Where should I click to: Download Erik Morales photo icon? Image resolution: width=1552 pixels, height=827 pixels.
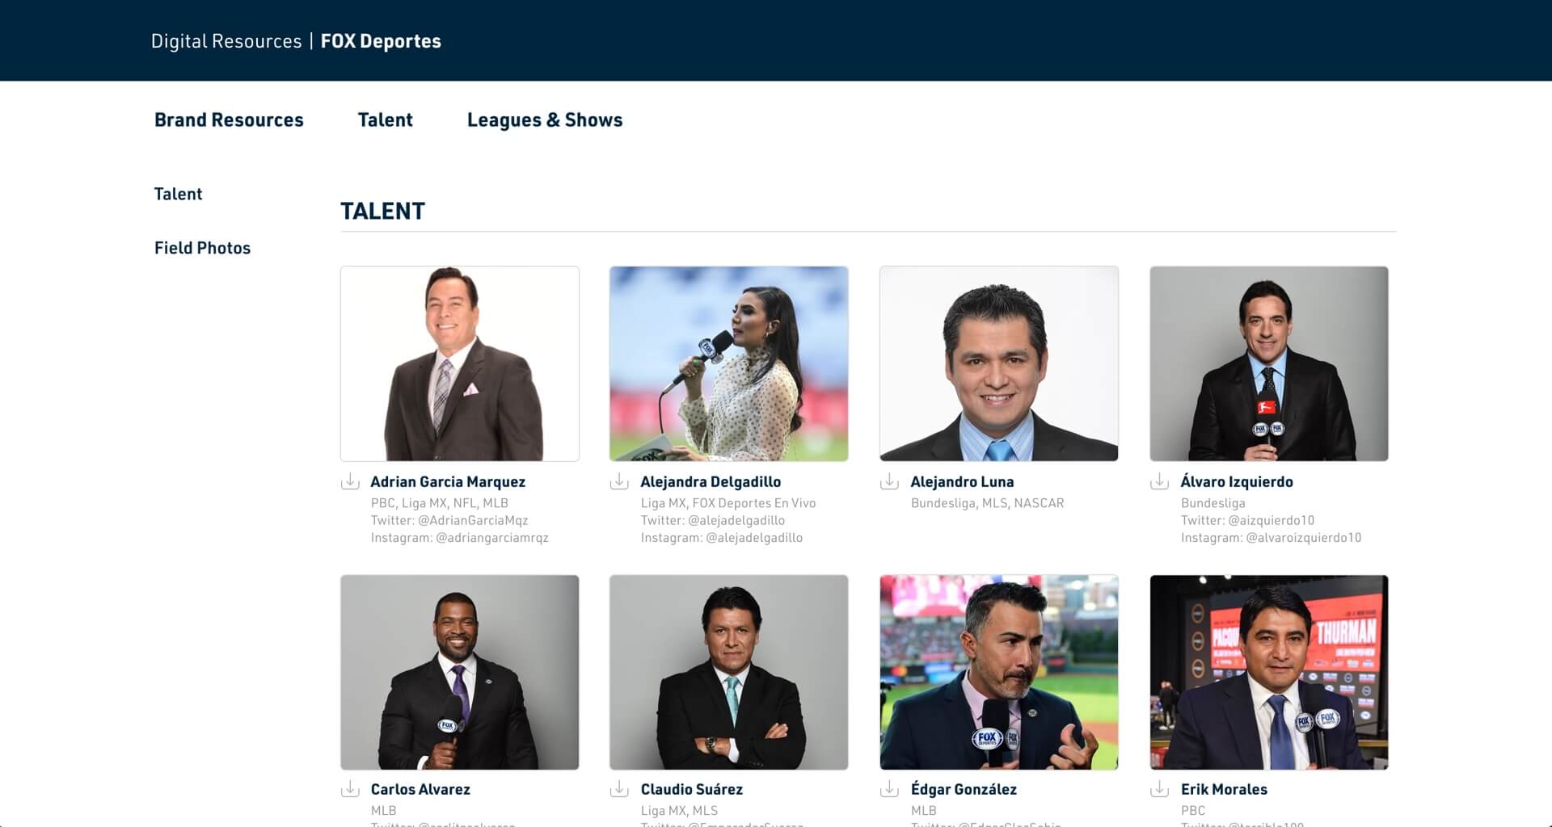click(x=1159, y=789)
